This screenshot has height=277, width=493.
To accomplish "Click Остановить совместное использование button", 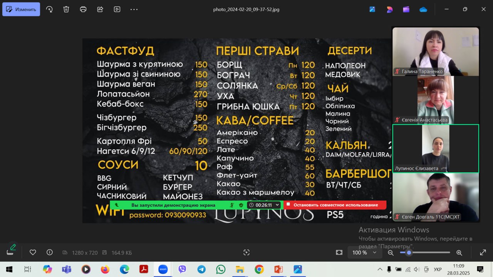I will (x=335, y=205).
